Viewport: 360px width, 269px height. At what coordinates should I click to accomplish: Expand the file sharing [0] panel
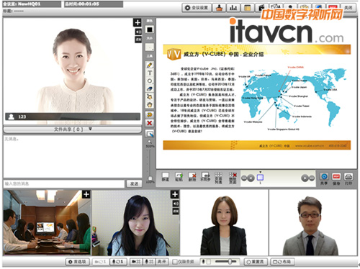(x=73, y=129)
